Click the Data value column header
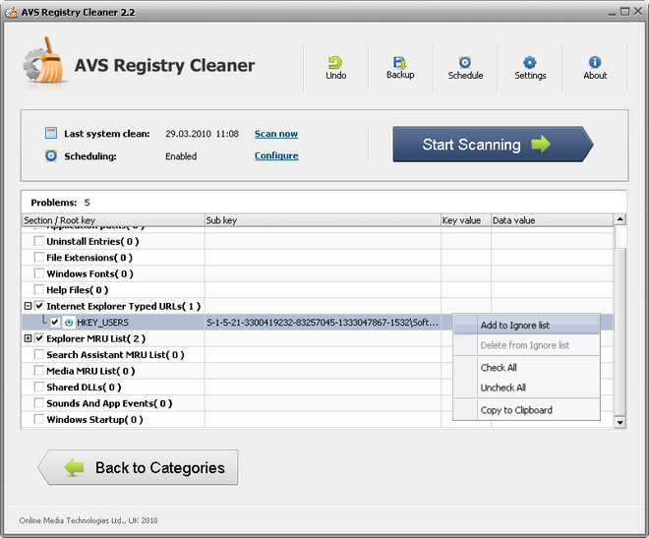This screenshot has width=649, height=538. click(552, 220)
